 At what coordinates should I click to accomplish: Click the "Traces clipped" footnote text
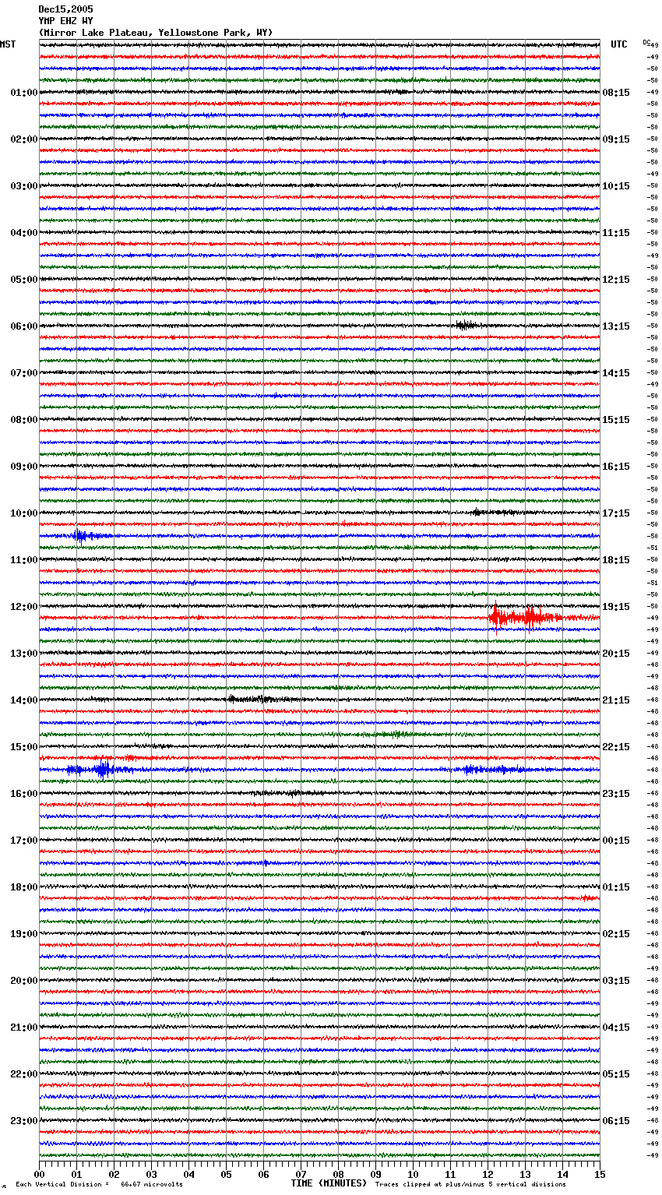pos(470,1185)
